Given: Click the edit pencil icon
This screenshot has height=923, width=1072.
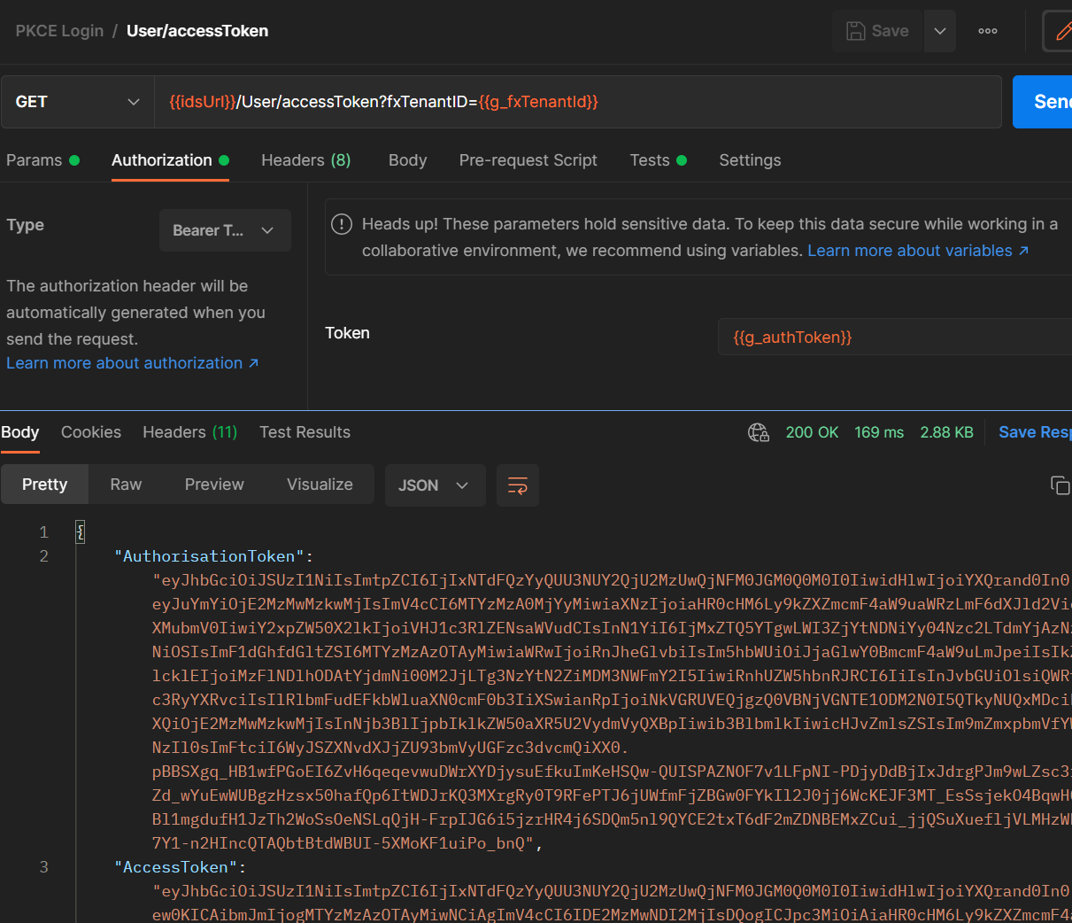Looking at the screenshot, I should pos(1060,32).
